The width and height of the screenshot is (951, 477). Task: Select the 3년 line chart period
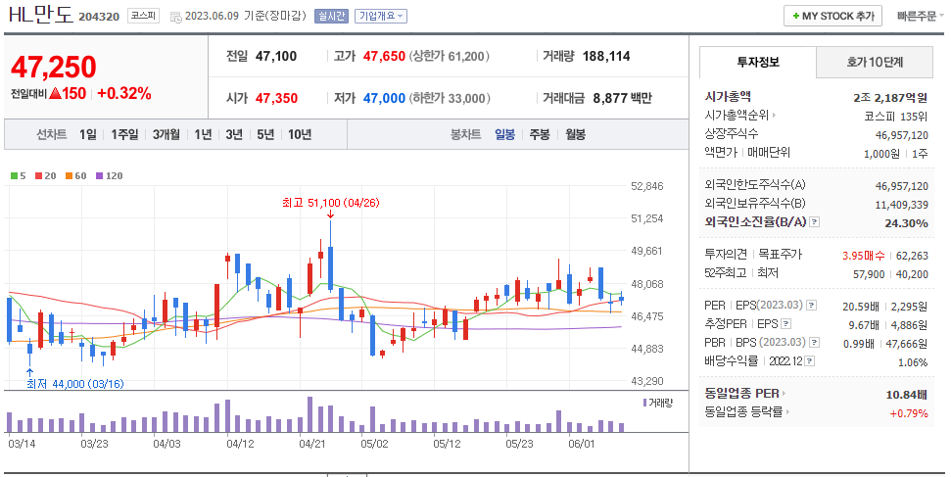234,135
